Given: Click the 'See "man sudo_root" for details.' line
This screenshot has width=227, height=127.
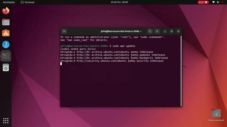Looking at the screenshot, I should (x=84, y=40).
